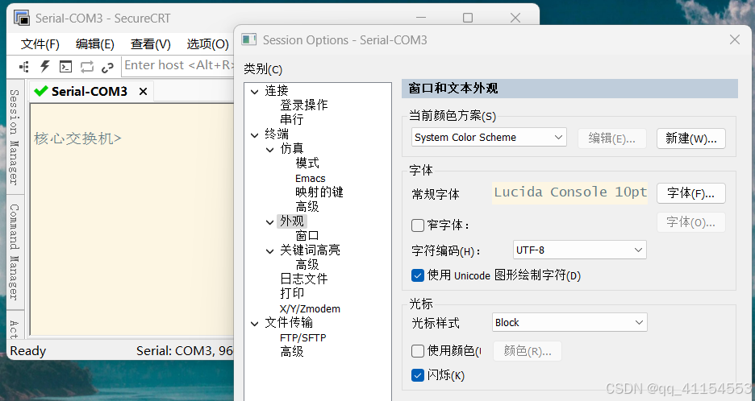Viewport: 755px width, 401px height.
Task: Close the Session Options dialog
Action: 734,39
